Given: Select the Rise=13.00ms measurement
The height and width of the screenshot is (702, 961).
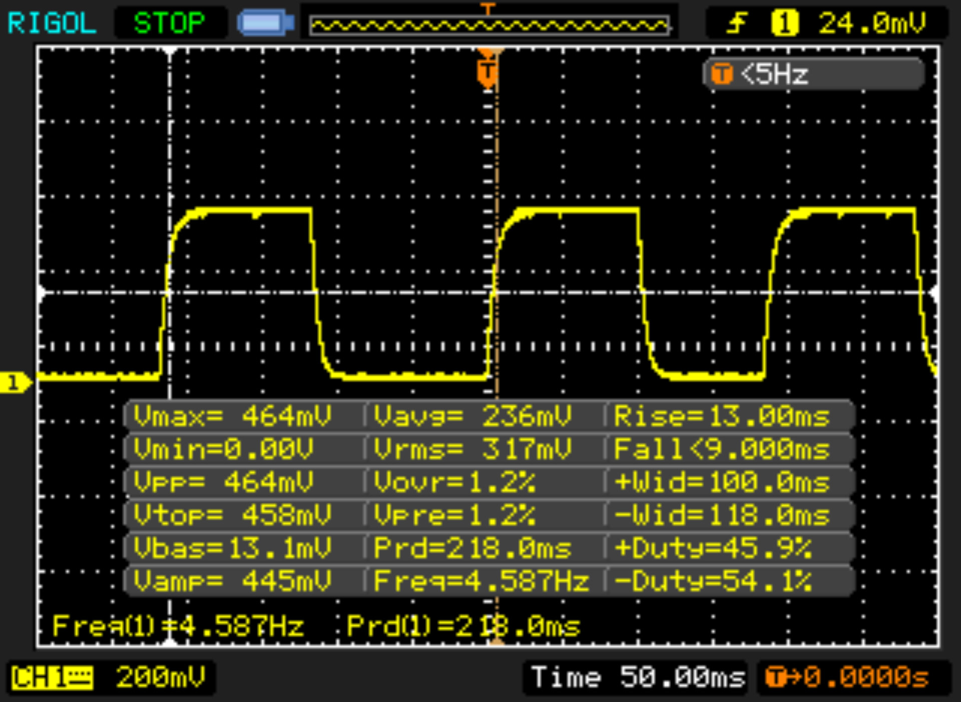Looking at the screenshot, I should 721,416.
